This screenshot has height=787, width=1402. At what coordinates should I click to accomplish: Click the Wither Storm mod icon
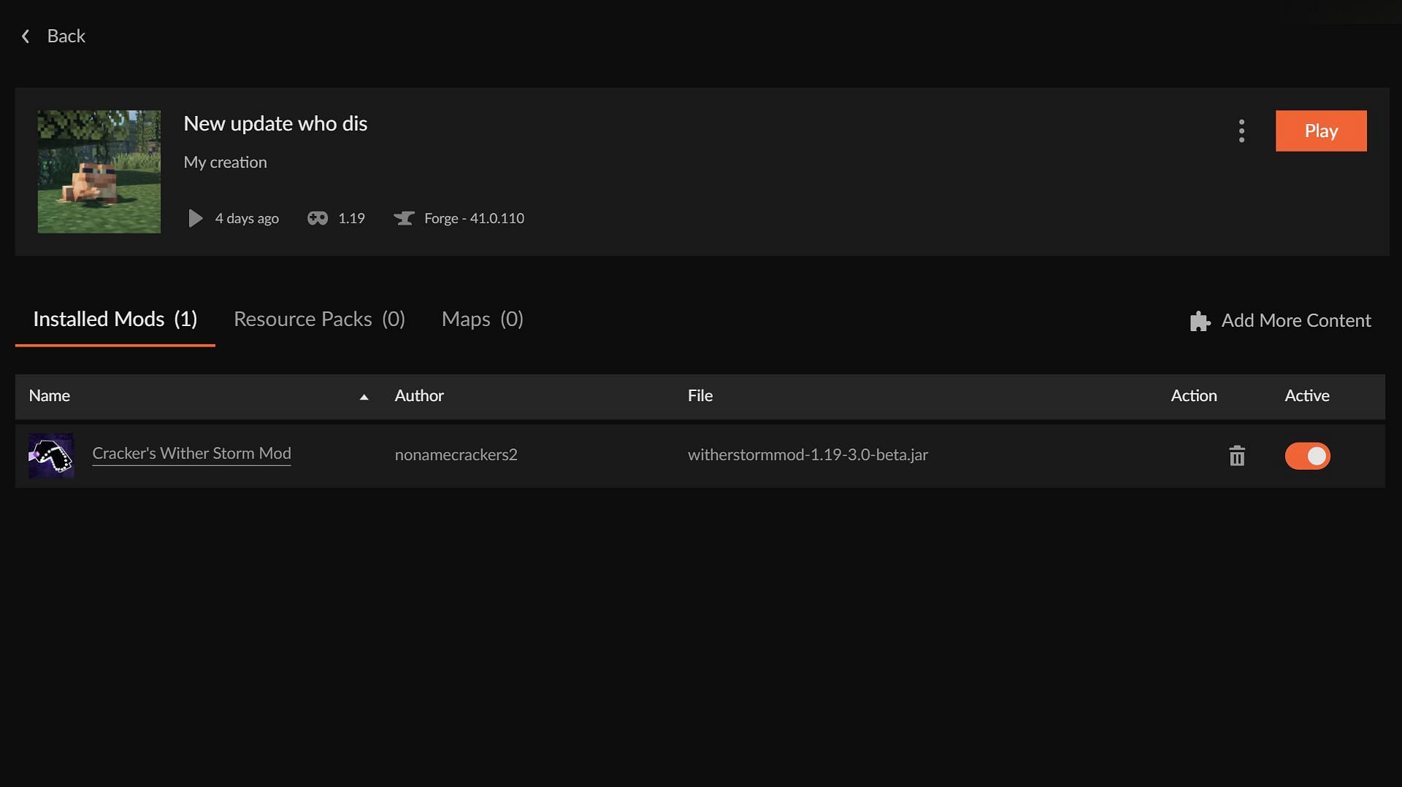(x=51, y=456)
